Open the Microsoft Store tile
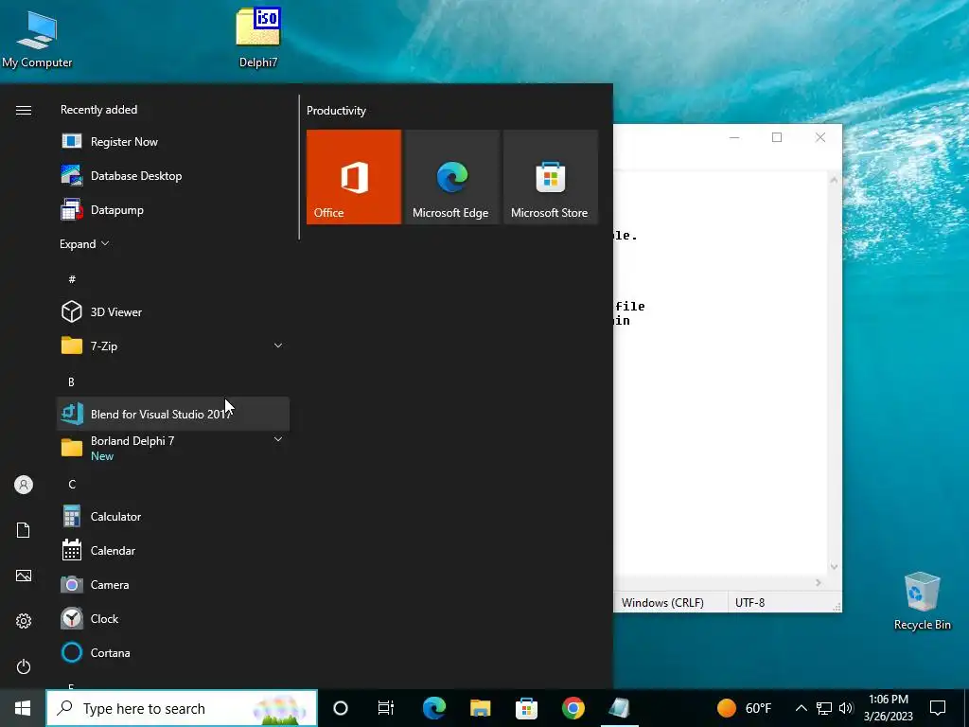This screenshot has width=969, height=727. [550, 177]
